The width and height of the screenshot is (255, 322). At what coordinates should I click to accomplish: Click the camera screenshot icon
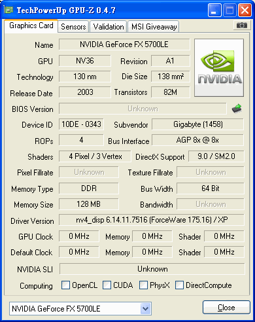pyautogui.click(x=242, y=26)
